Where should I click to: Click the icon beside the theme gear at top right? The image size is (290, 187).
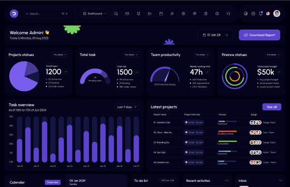pos(245,13)
